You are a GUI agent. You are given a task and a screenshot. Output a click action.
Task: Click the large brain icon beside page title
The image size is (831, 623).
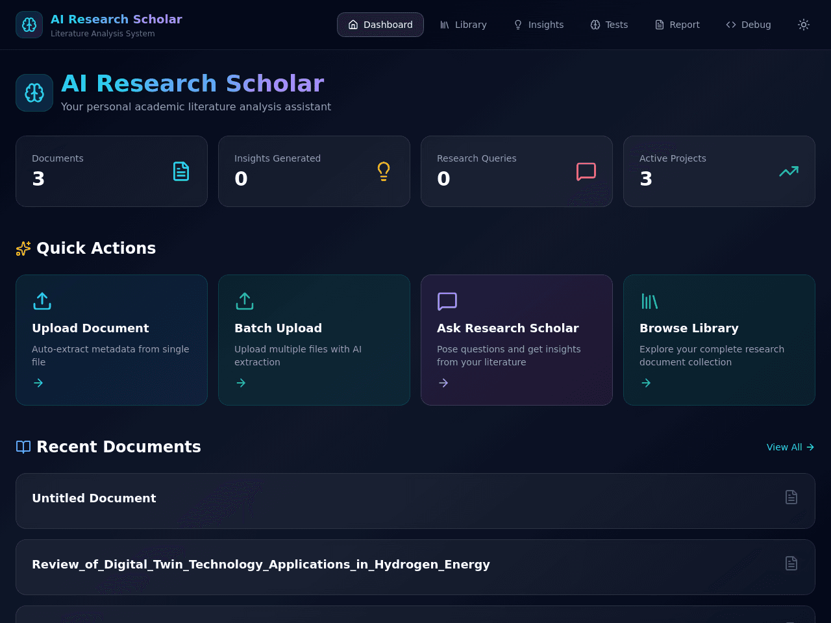[x=34, y=93]
